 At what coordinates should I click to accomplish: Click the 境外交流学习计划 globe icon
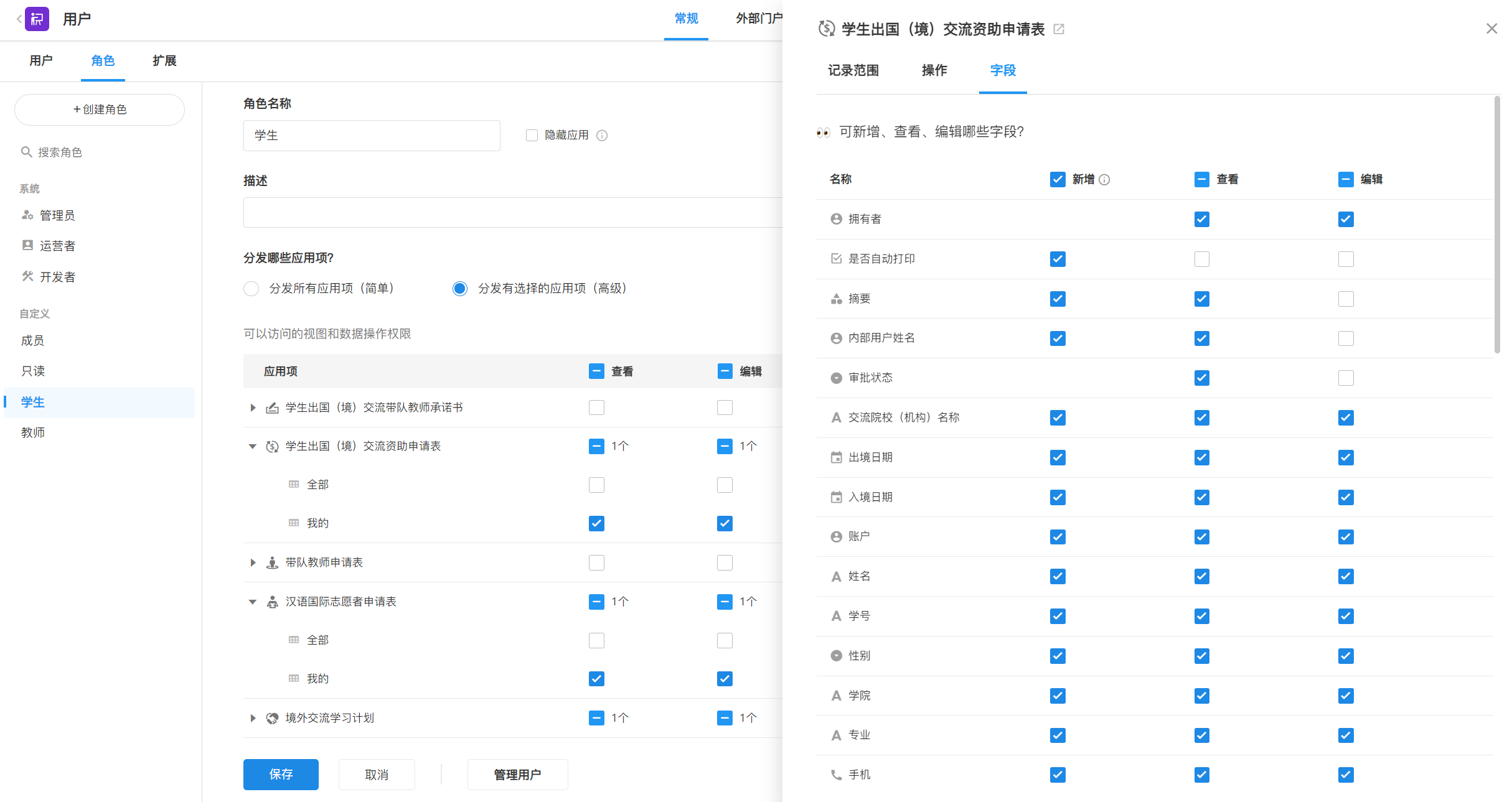pyautogui.click(x=272, y=718)
